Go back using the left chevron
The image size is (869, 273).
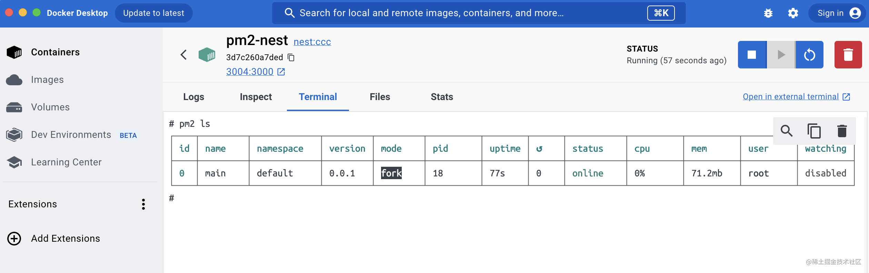183,55
